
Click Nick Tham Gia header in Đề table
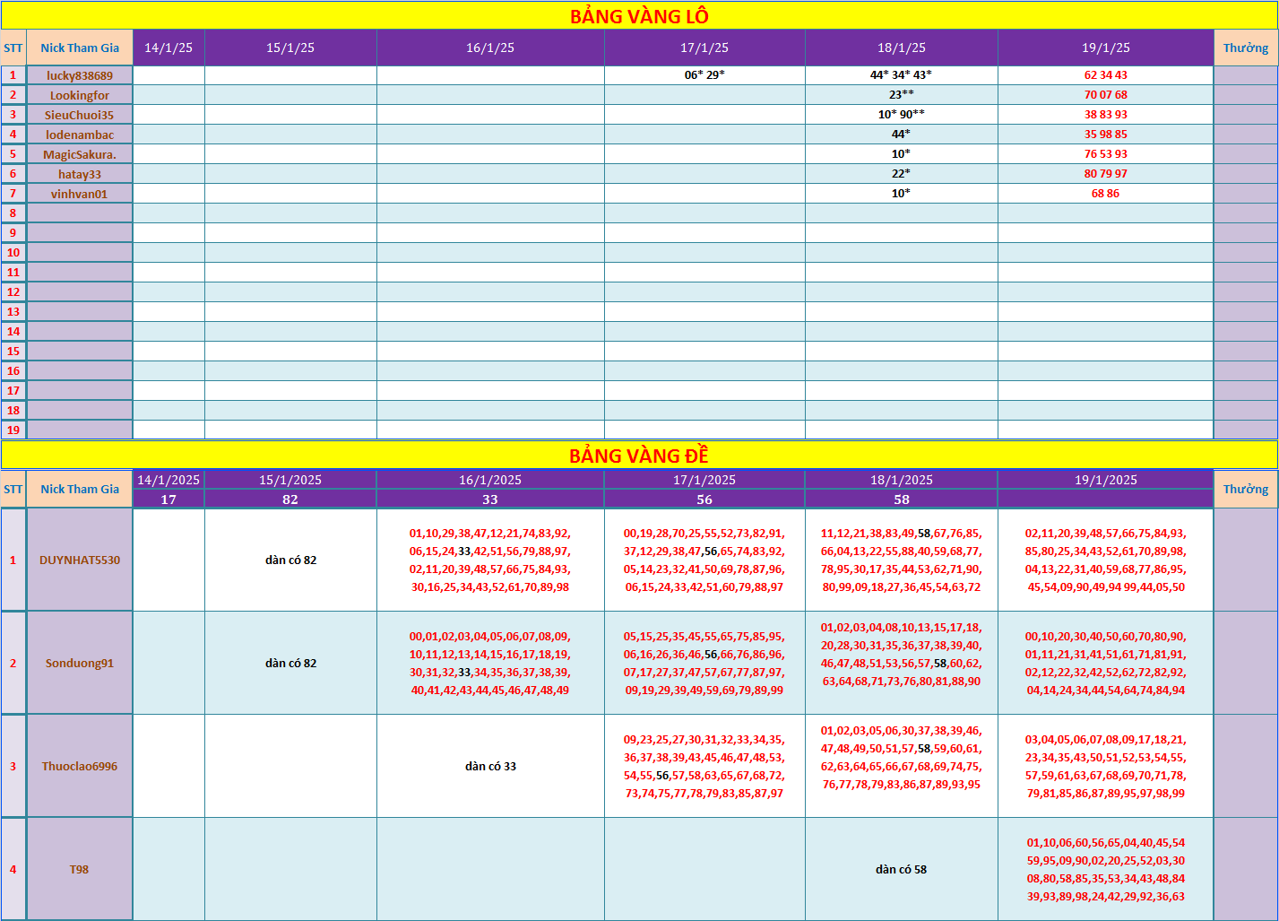coord(80,489)
